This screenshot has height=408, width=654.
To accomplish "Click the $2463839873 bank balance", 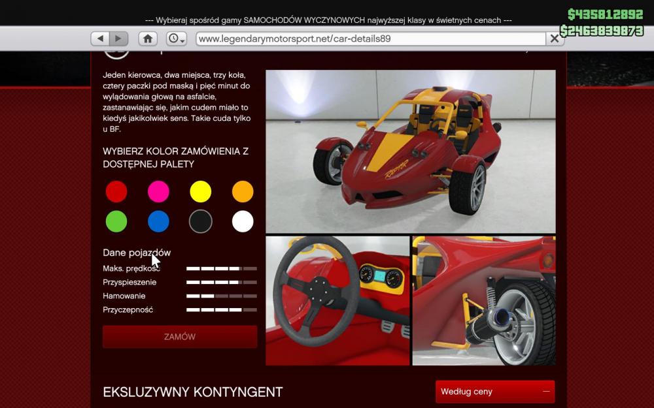I will pos(602,31).
